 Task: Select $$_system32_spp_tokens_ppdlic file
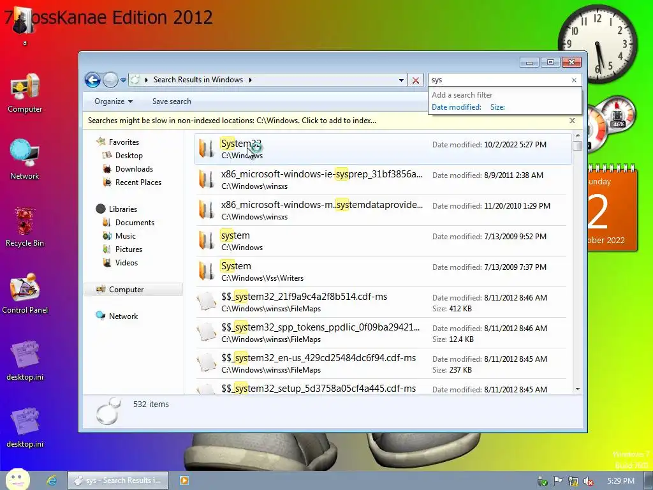coord(381,332)
